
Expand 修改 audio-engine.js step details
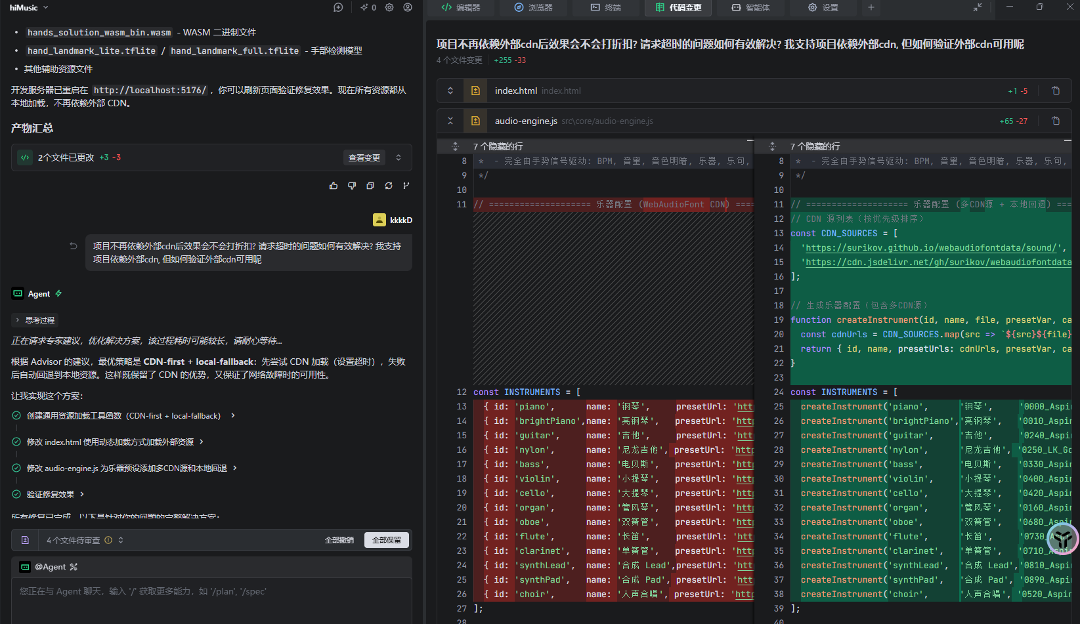(234, 468)
